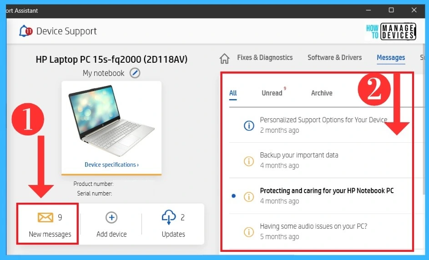Open the notification bell showing 11 alerts
This screenshot has width=429, height=260.
click(25, 31)
